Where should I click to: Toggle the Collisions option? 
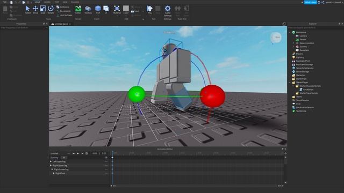click(63, 7)
